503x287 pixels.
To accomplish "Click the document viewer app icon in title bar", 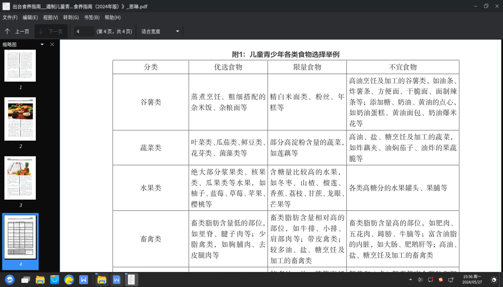I will point(6,6).
